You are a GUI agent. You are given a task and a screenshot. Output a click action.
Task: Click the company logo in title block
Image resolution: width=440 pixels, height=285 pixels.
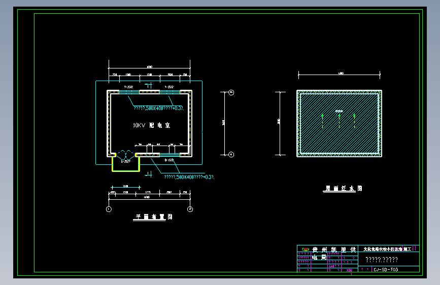306,249
